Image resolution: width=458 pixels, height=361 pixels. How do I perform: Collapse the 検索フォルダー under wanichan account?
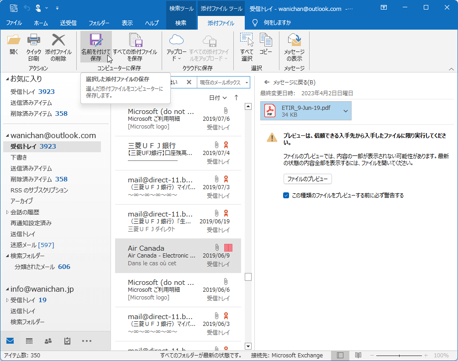click(7, 256)
